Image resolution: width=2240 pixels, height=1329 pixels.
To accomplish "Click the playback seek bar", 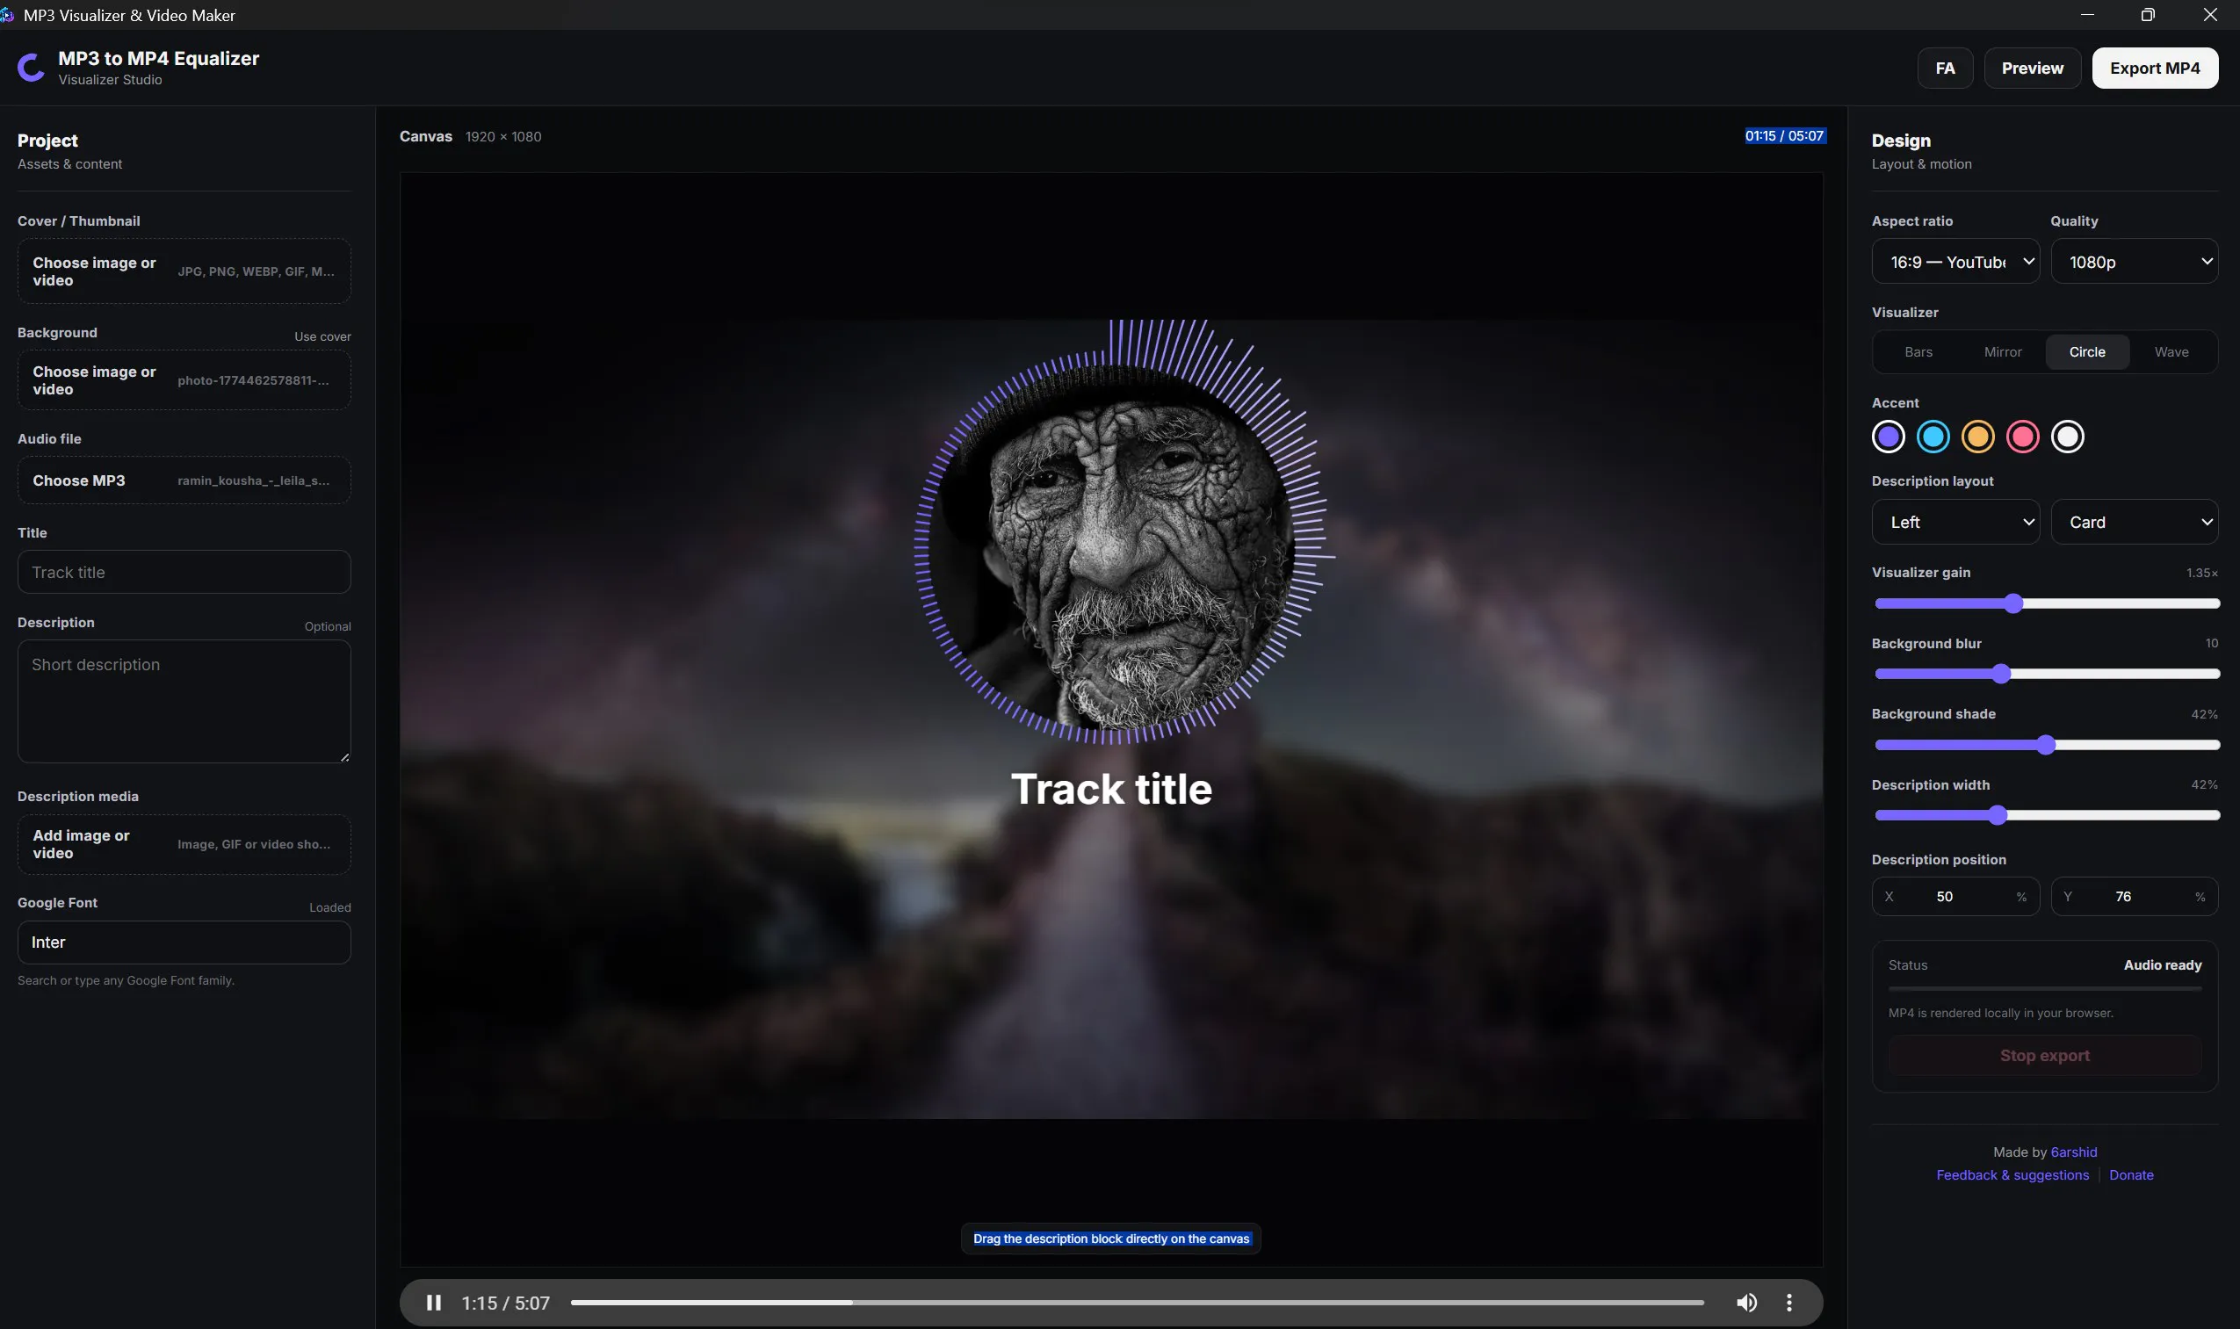I will coord(1137,1302).
